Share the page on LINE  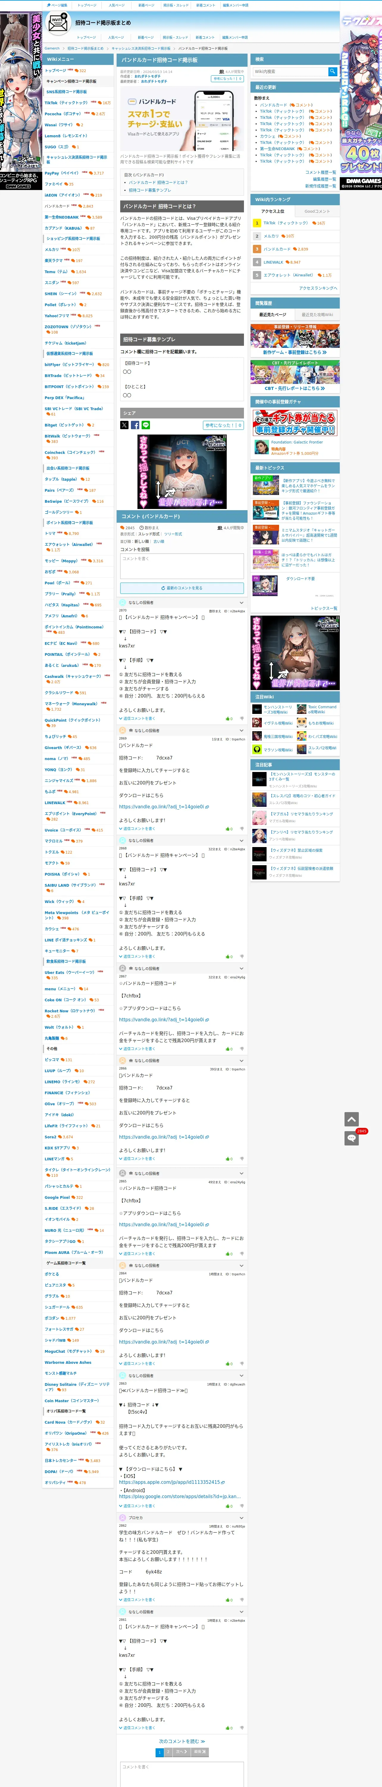click(x=145, y=425)
